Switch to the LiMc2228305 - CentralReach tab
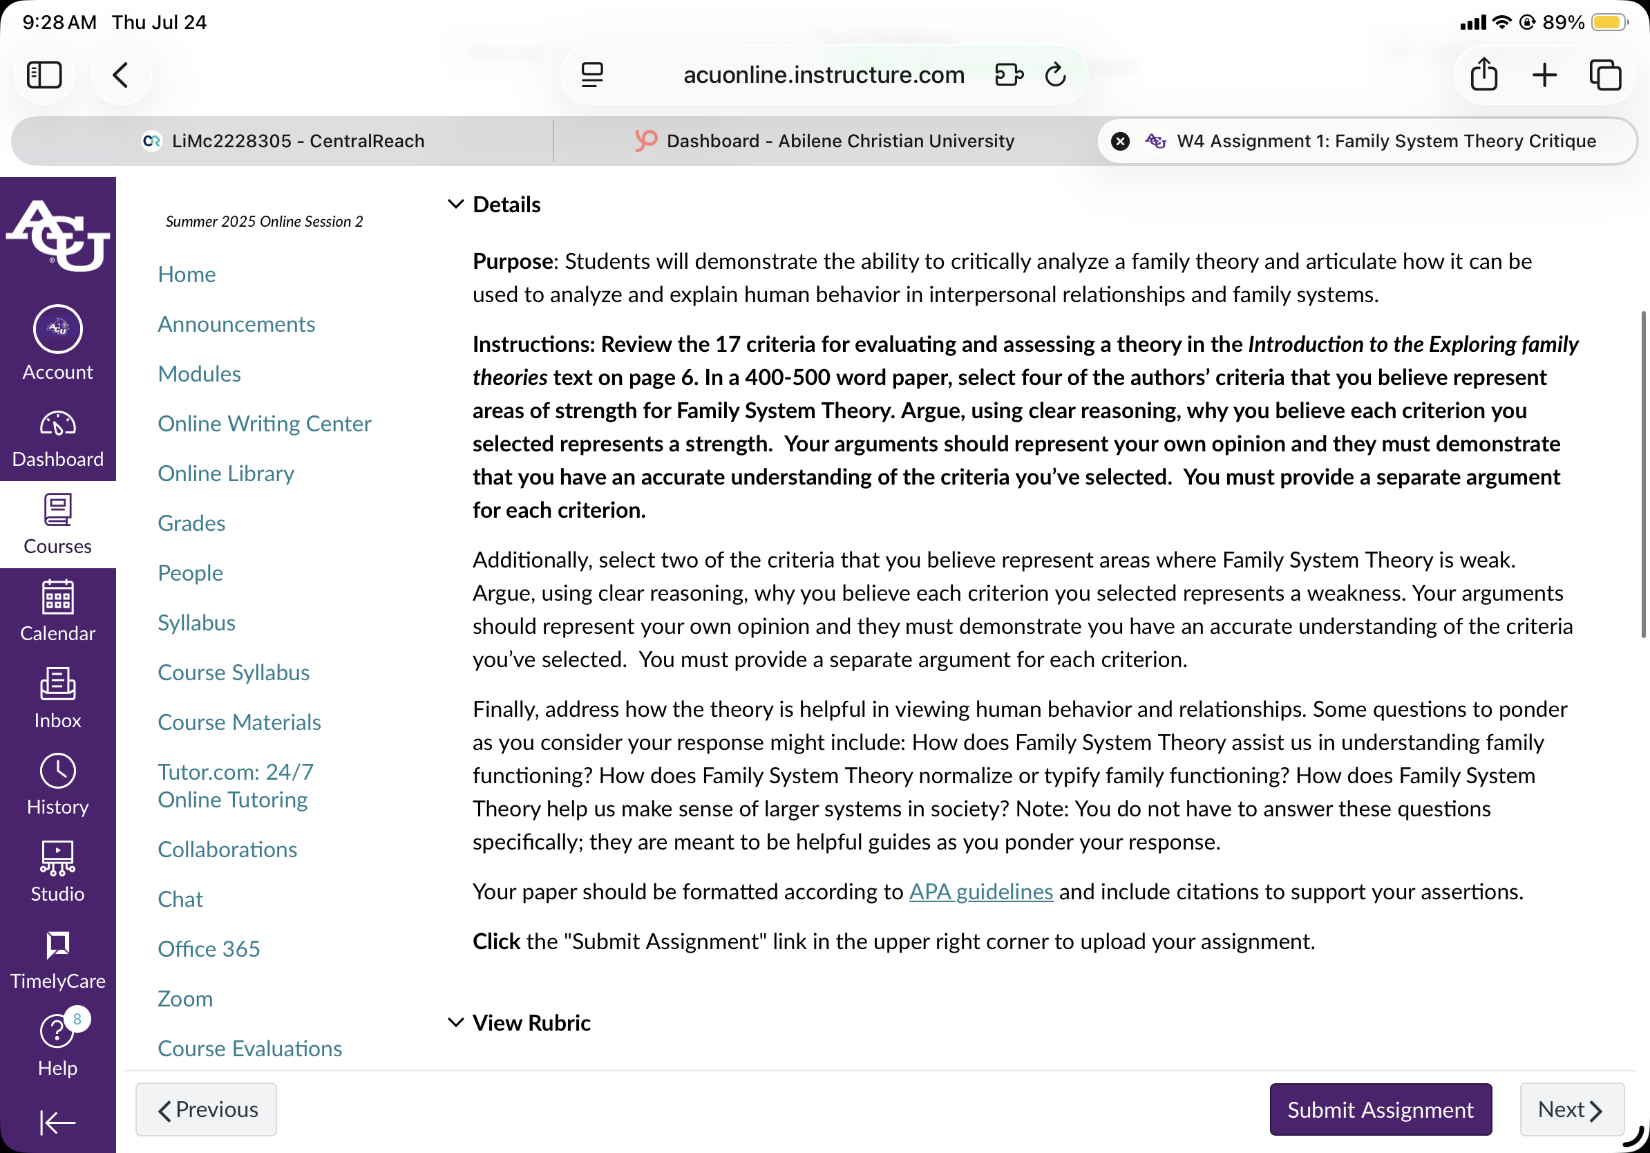The image size is (1650, 1153). click(x=283, y=141)
